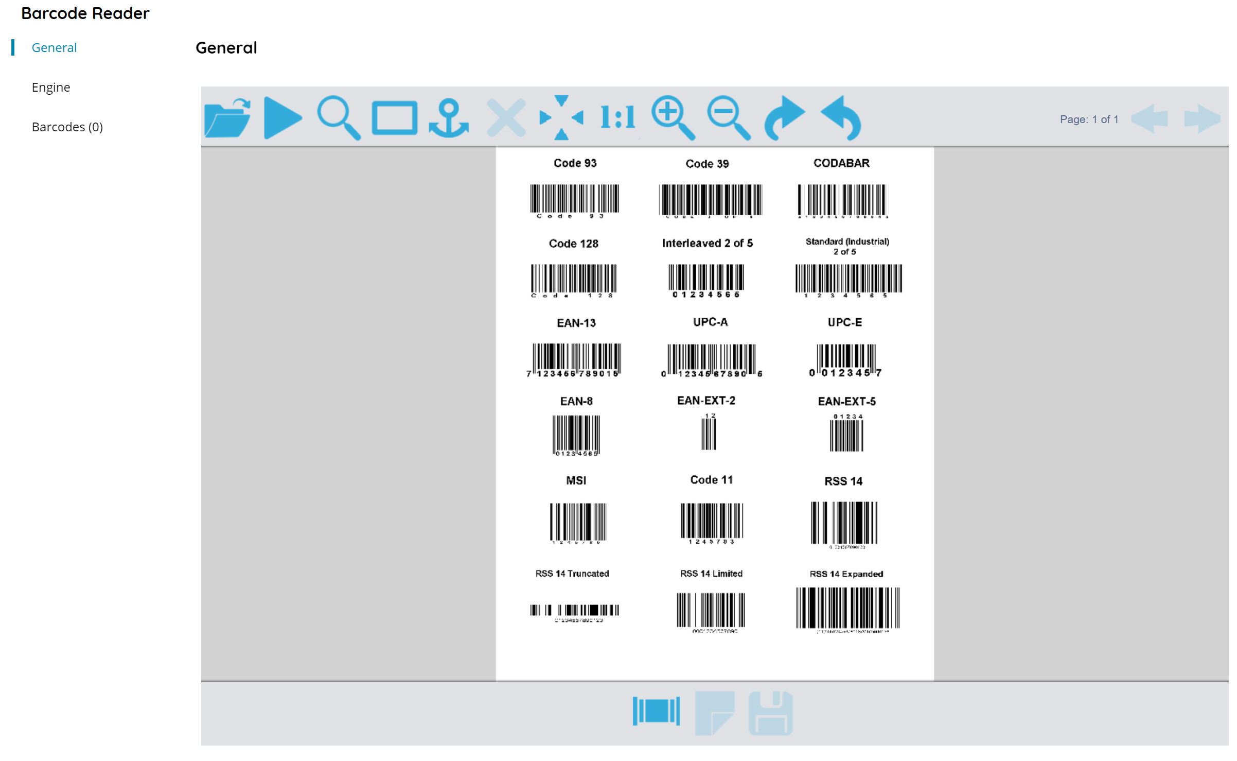Click the EAN-EXT-5 barcode sample
Viewport: 1237px width, 761px height.
pos(846,433)
